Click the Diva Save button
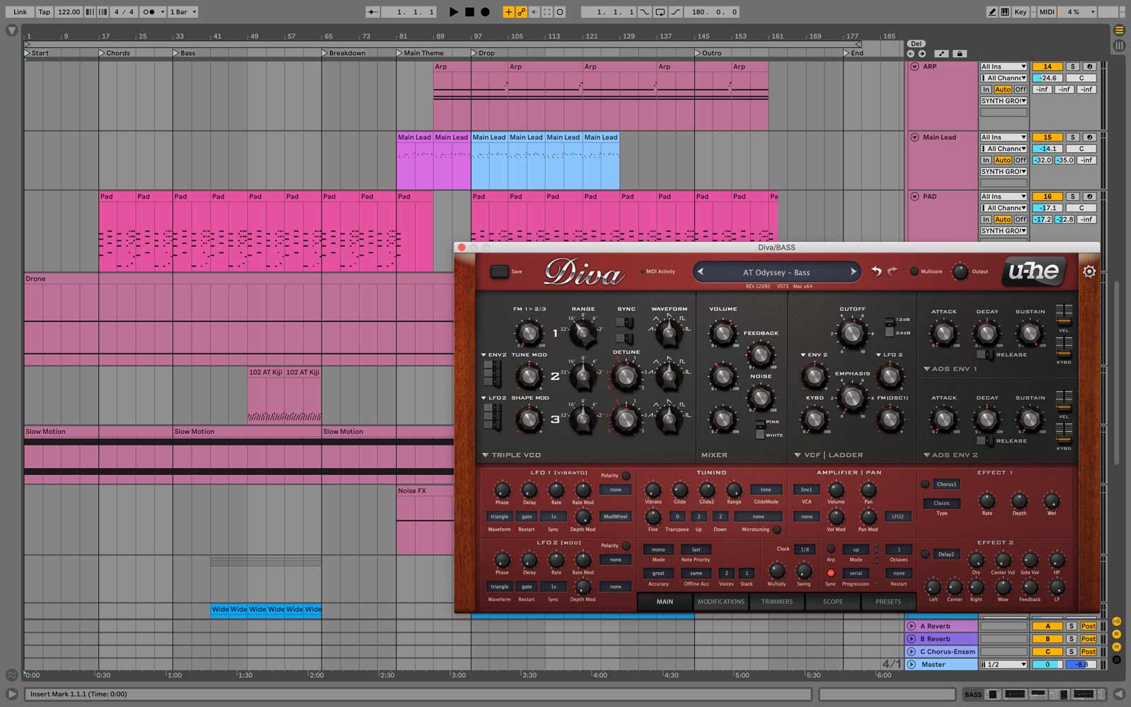 click(500, 271)
